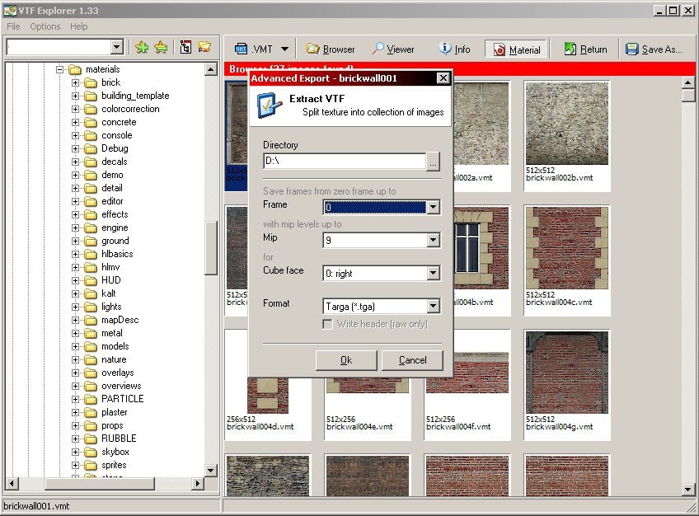Open the Help menu

pos(79,26)
